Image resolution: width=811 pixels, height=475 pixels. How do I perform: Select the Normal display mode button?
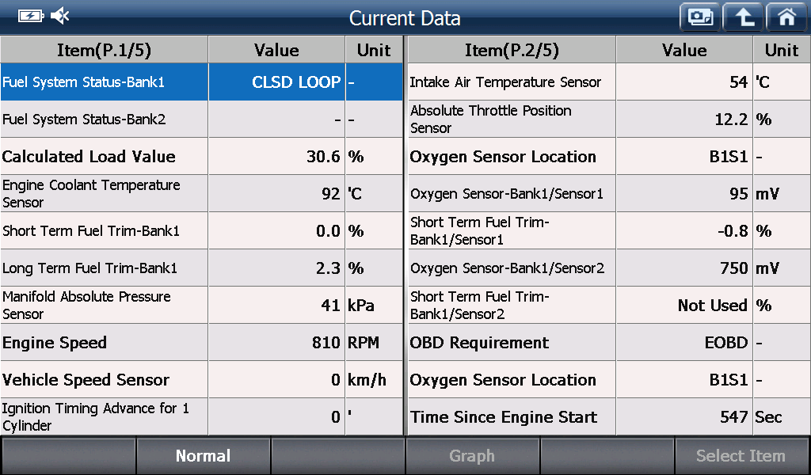(203, 456)
